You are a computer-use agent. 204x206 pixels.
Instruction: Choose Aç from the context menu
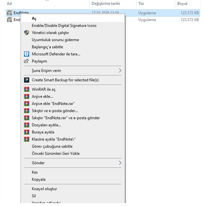click(x=34, y=18)
